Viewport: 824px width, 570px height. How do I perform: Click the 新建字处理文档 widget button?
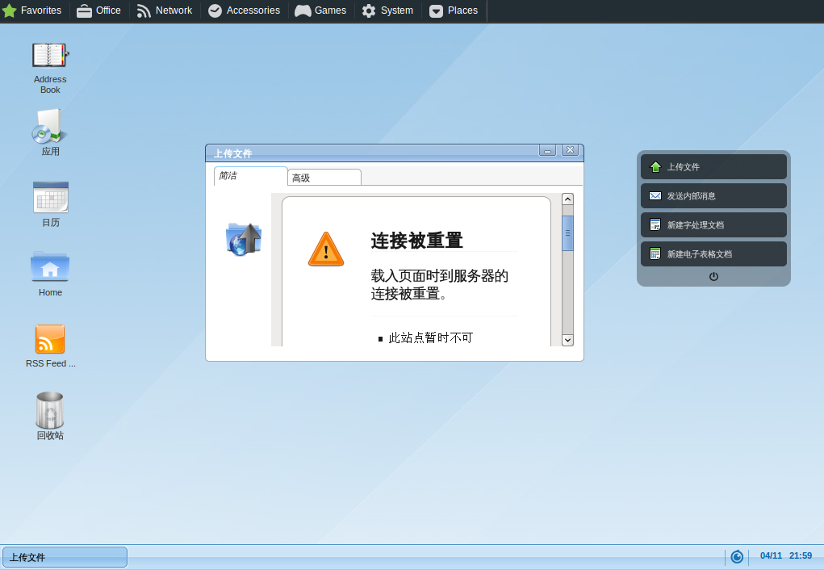pos(713,224)
